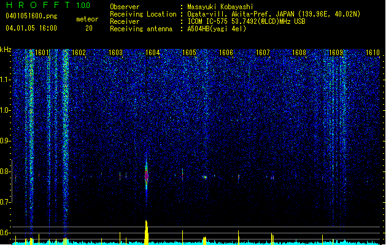Click the 0.9 kHz axis tick label

(6, 141)
